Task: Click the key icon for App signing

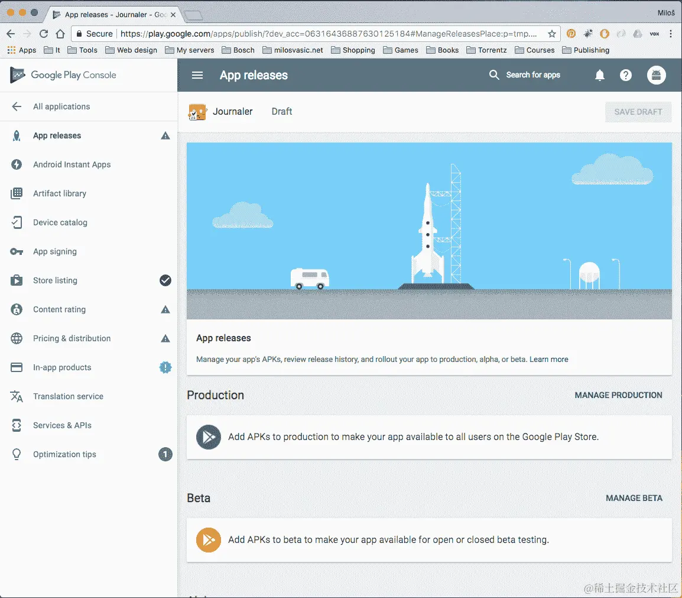Action: tap(17, 251)
